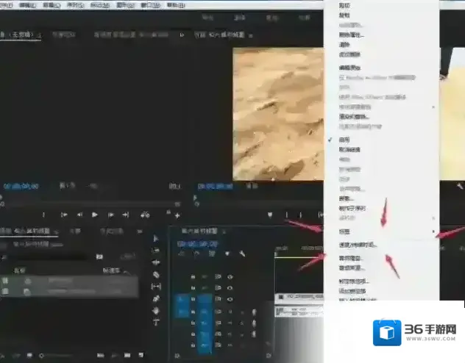
Task: Select the Hand tool
Action: (x=156, y=311)
